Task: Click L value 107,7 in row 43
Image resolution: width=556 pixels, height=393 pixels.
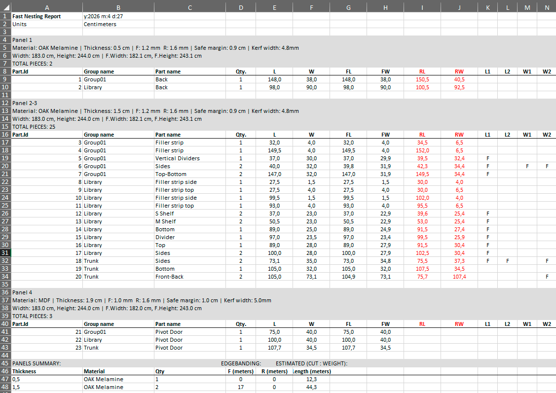Action: (274, 348)
